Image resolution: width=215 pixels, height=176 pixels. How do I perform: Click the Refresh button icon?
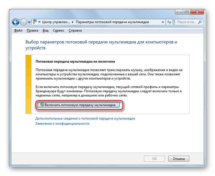point(169,22)
